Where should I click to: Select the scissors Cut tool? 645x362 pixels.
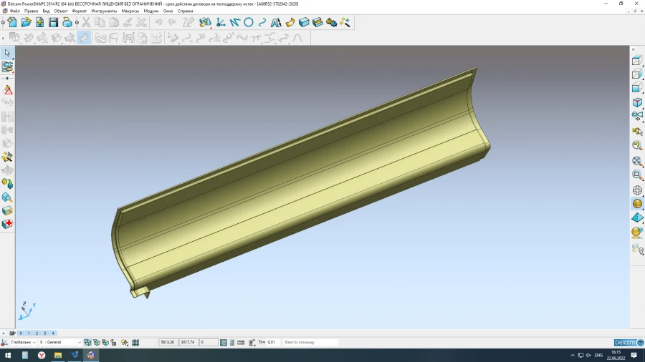pyautogui.click(x=86, y=23)
